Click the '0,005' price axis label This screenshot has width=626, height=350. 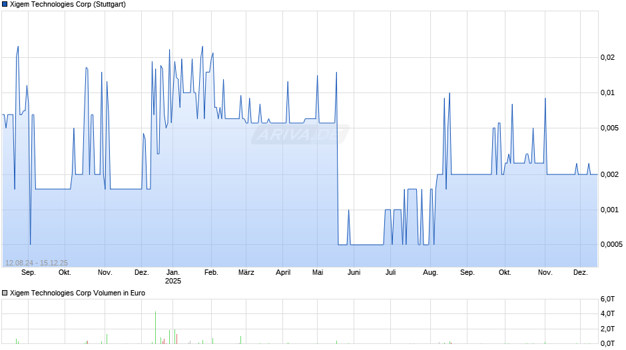pos(609,128)
